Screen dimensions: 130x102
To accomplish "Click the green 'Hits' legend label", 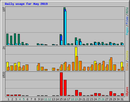I will coord(127,10).
